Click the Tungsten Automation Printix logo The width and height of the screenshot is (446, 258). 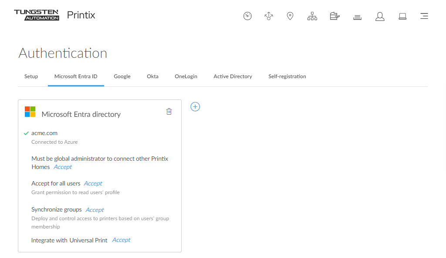(54, 15)
